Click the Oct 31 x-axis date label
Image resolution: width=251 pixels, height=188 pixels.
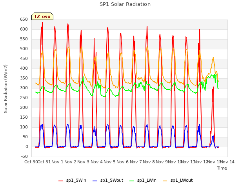(44, 162)
